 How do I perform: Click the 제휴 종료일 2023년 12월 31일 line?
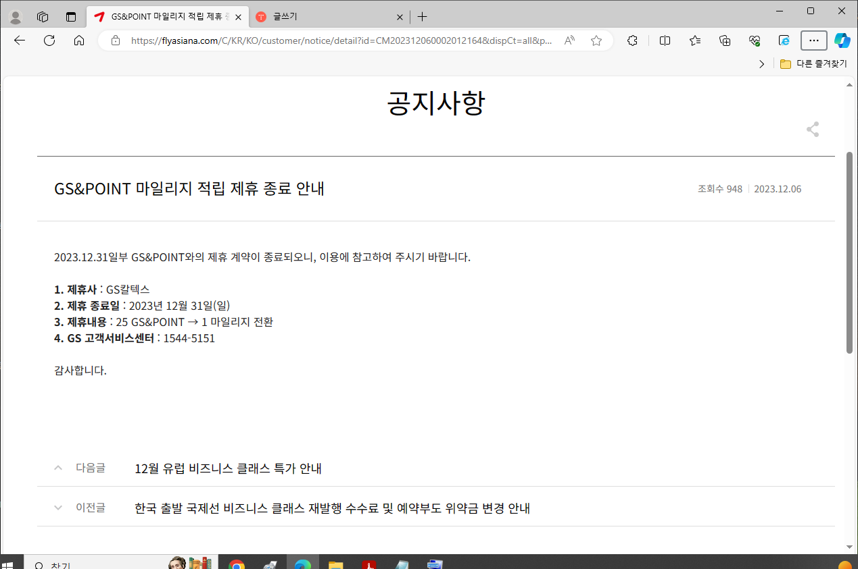point(142,306)
